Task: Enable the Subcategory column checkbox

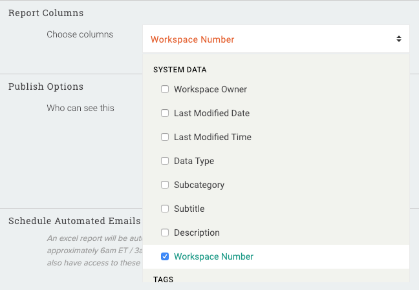Action: coord(165,185)
